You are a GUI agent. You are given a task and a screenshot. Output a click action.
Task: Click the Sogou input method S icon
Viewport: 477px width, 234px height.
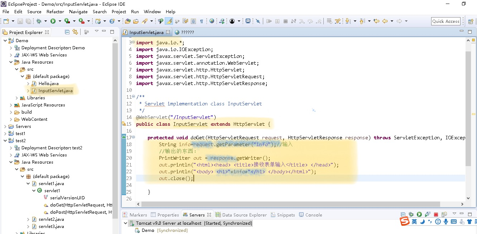coord(405,221)
